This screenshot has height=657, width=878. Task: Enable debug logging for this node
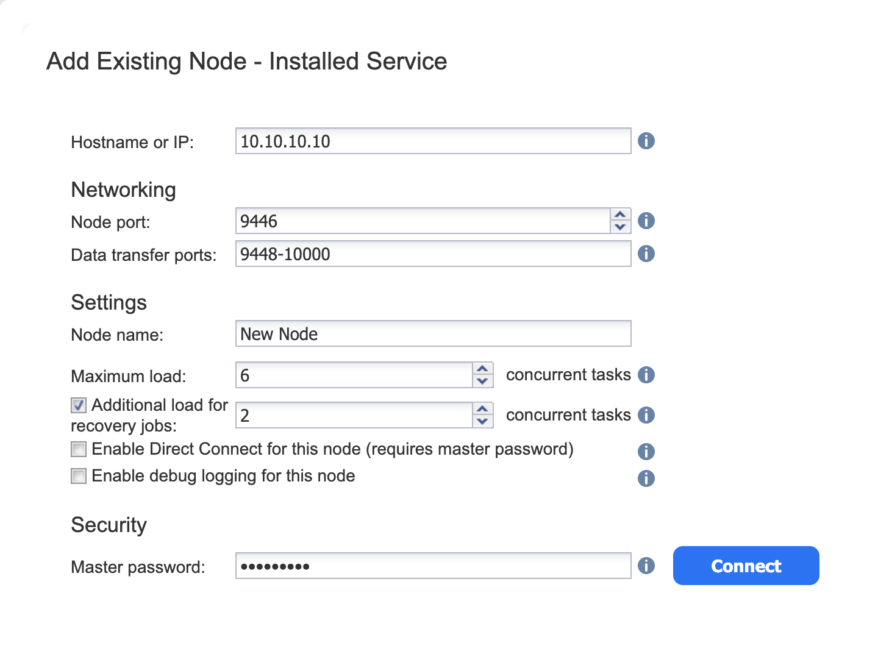[x=78, y=476]
